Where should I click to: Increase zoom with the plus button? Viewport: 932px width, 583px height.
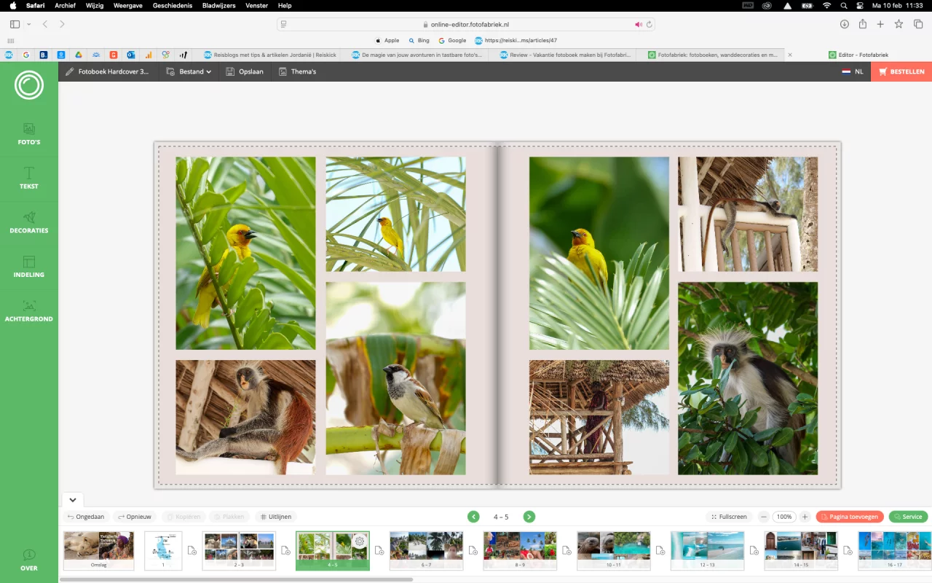805,517
